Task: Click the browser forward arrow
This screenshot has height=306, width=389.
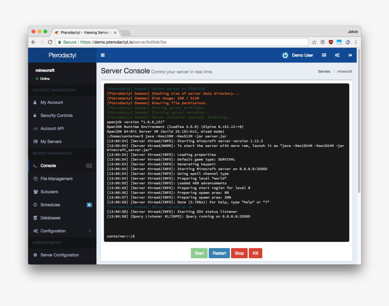Action: point(42,42)
